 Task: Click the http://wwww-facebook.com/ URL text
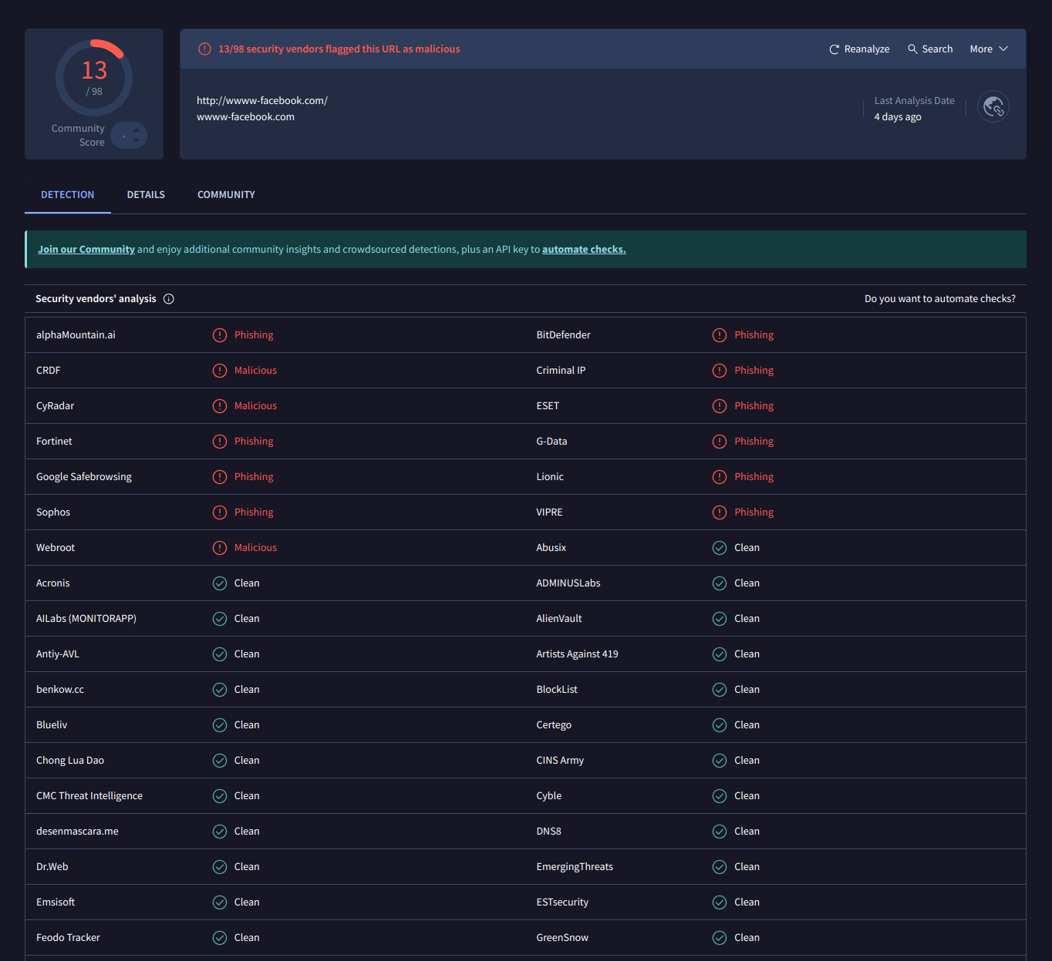(262, 101)
